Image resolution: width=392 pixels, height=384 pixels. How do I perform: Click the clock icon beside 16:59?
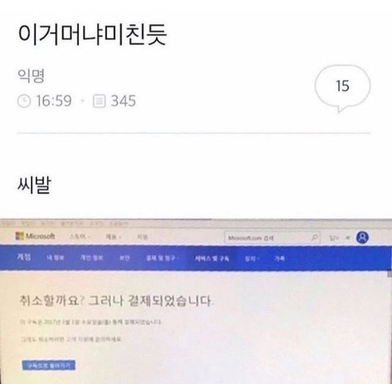coord(24,101)
